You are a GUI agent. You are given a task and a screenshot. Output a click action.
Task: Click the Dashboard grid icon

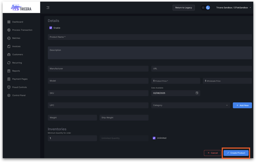coord(9,22)
